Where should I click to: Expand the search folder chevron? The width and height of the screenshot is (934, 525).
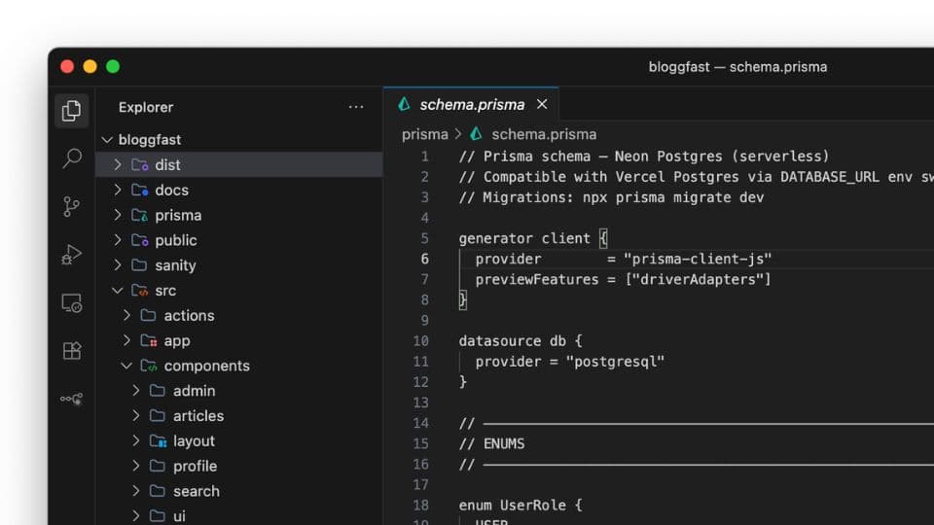point(136,490)
